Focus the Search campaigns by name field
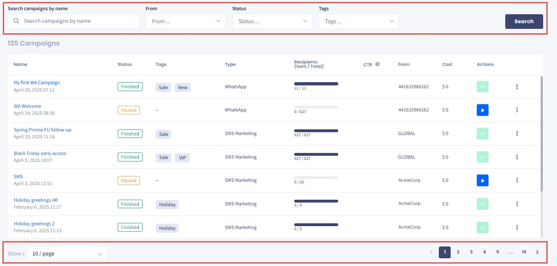557x266 pixels. pyautogui.click(x=74, y=21)
